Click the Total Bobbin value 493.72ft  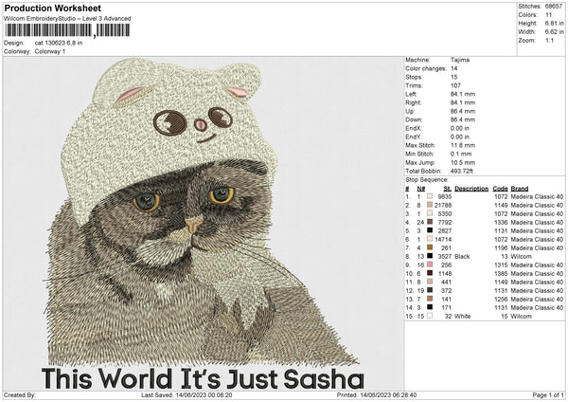(x=462, y=171)
